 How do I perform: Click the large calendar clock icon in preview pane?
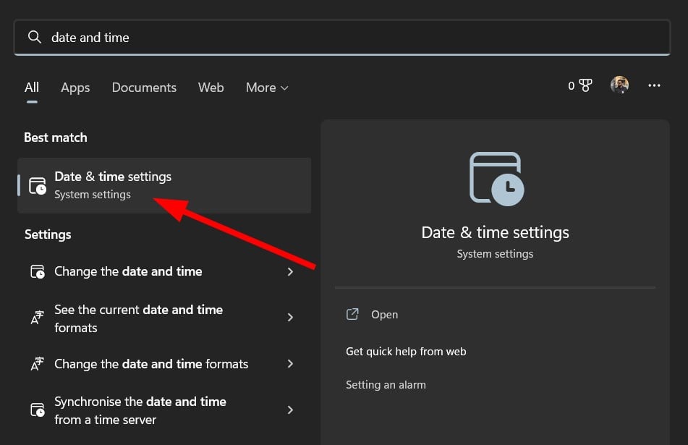click(496, 179)
